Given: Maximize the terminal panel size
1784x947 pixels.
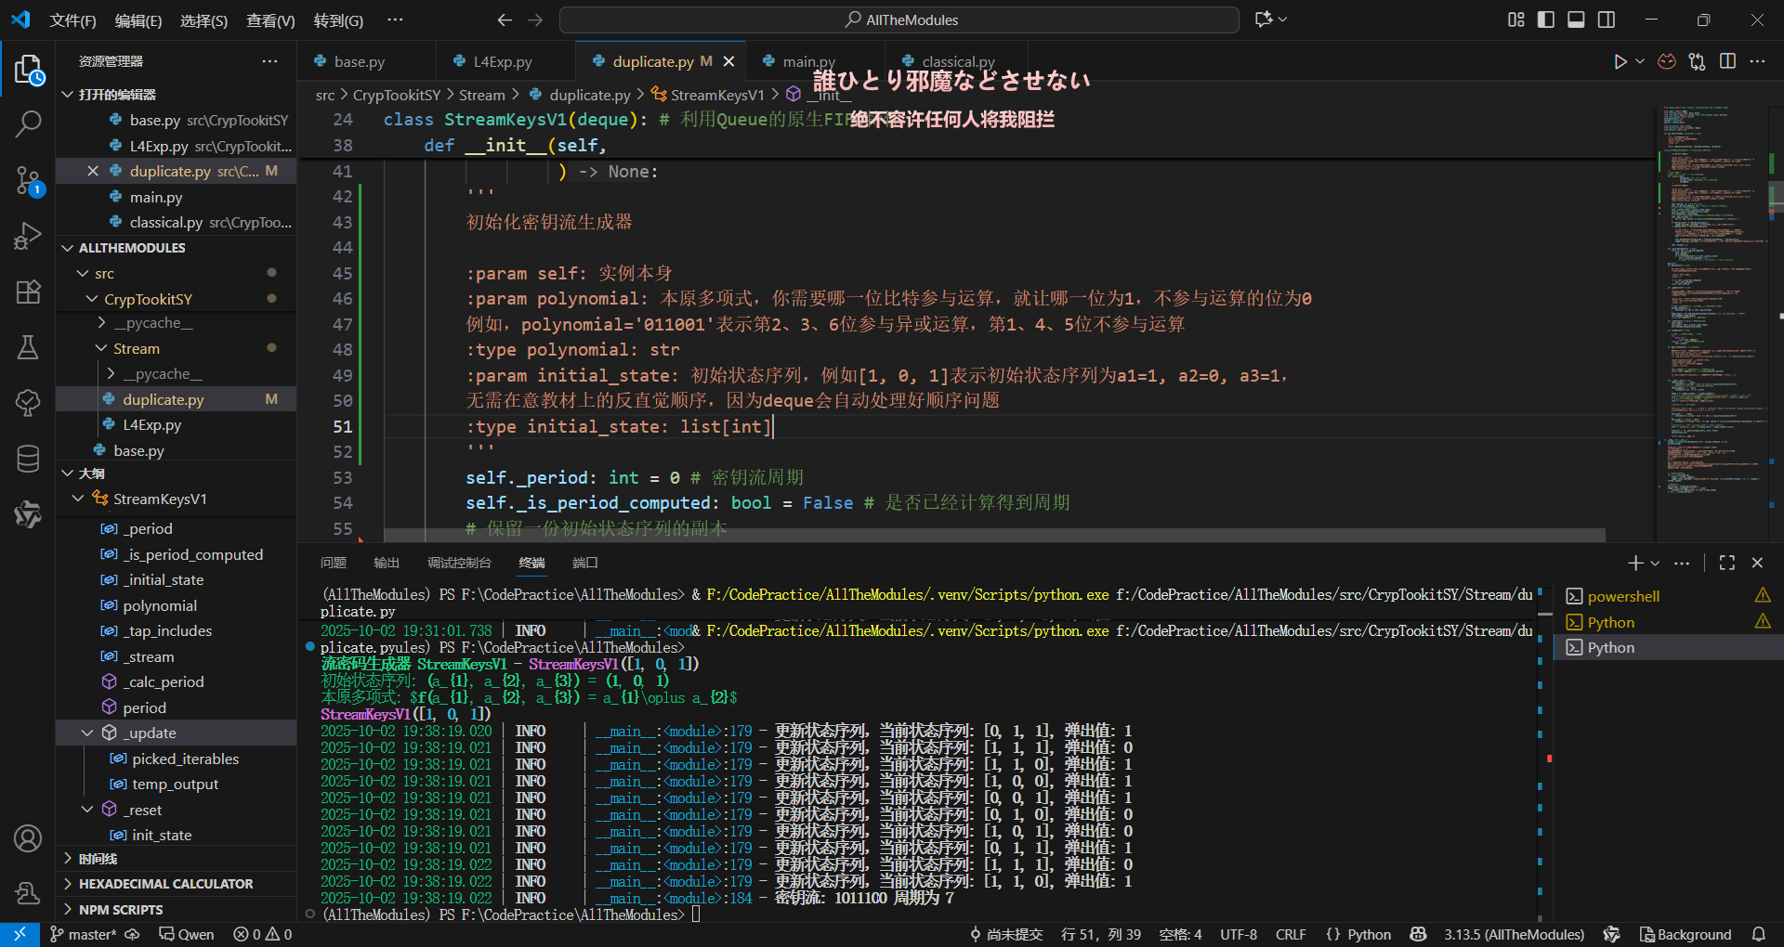Looking at the screenshot, I should 1727,563.
